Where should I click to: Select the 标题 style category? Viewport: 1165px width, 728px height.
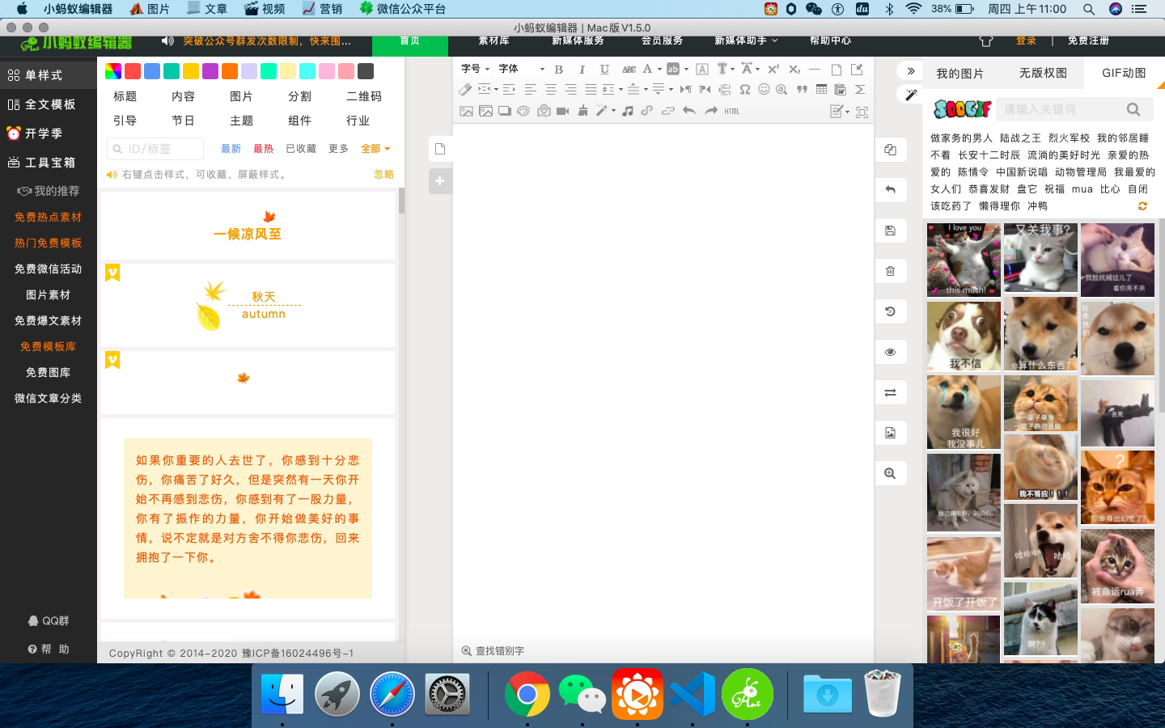(x=125, y=96)
